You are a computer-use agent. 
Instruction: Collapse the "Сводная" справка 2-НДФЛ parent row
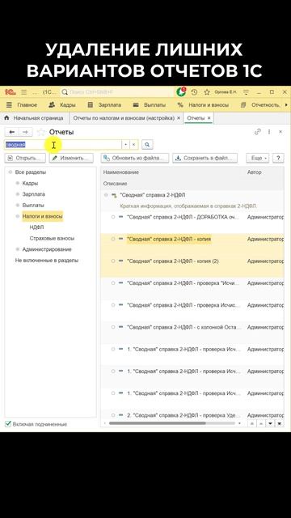(106, 195)
